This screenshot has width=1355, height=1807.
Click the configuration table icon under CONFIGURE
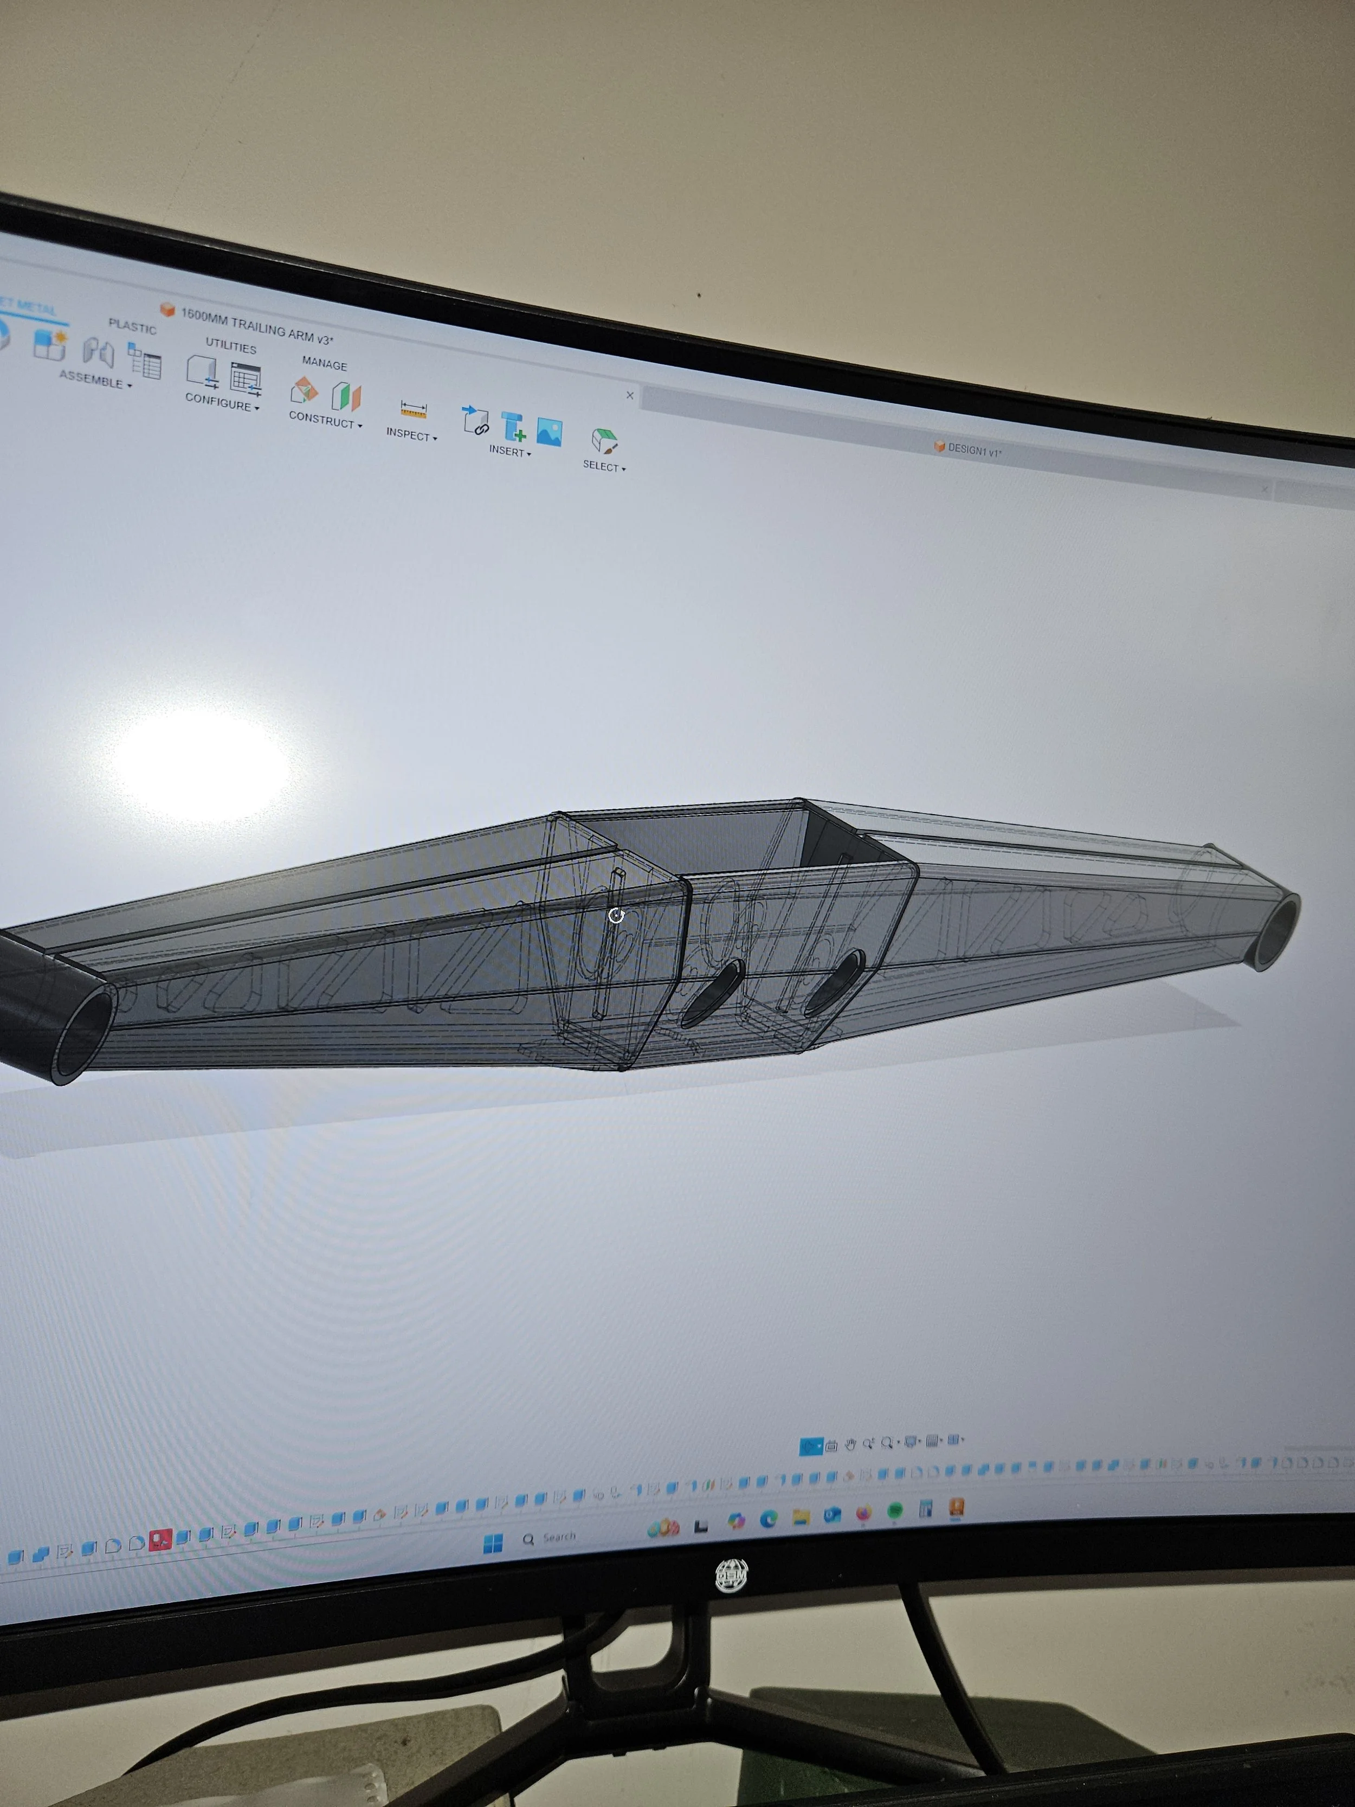pyautogui.click(x=247, y=377)
